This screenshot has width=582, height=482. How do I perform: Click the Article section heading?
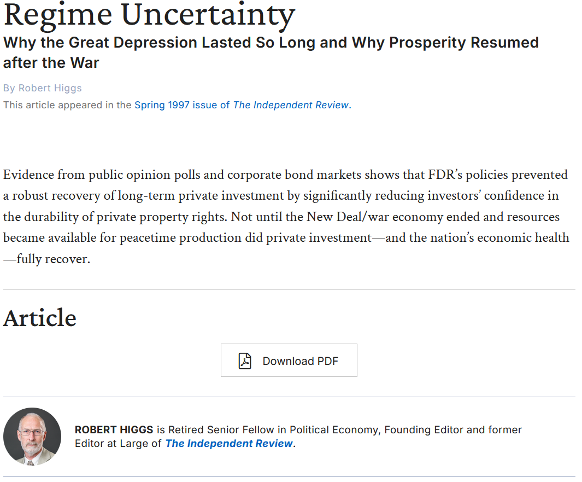click(40, 318)
